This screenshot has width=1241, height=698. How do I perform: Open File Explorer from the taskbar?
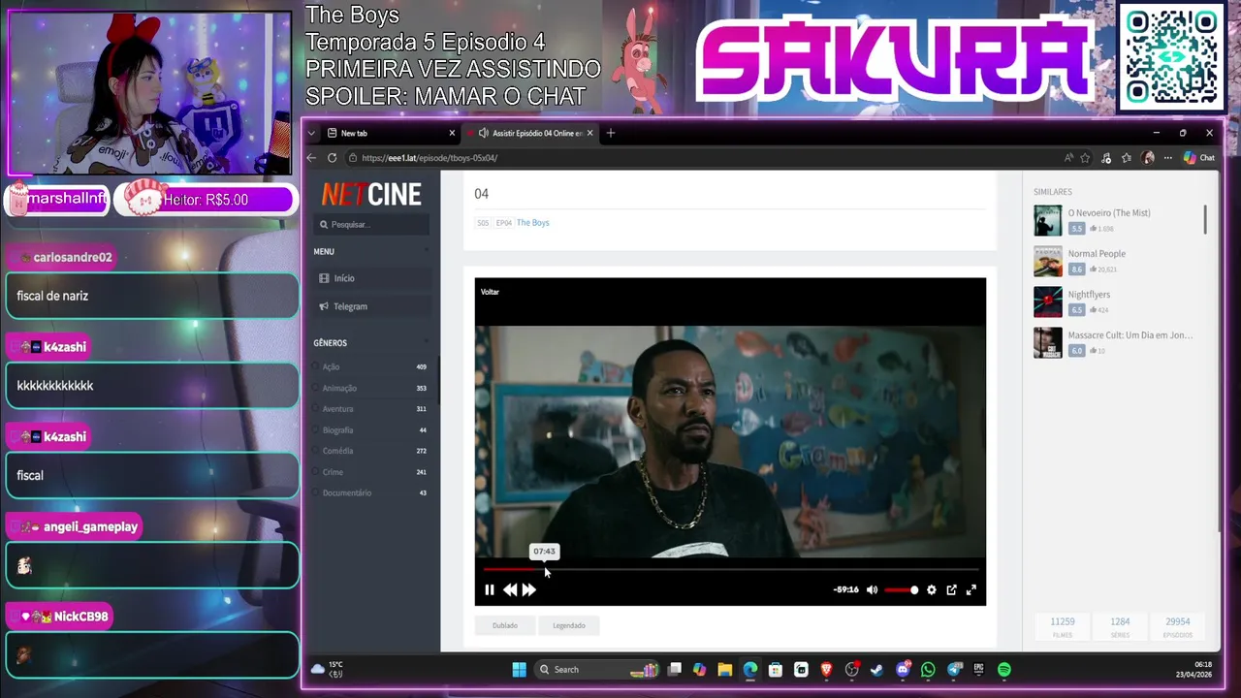click(x=724, y=669)
